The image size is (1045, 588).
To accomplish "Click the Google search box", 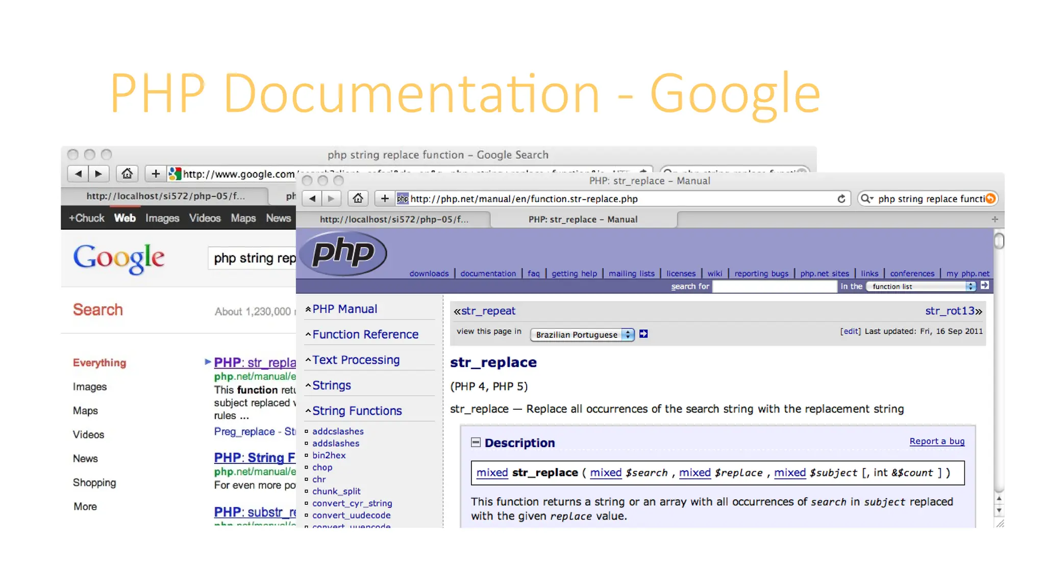I will (x=252, y=258).
